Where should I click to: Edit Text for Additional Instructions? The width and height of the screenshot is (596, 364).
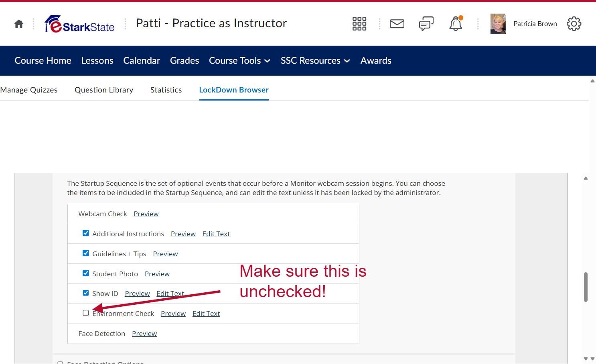click(x=216, y=234)
